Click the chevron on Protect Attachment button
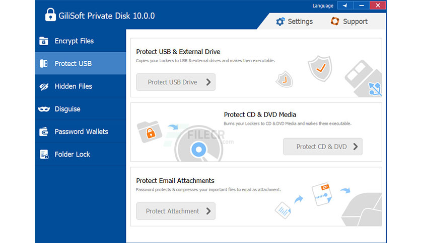The height and width of the screenshot is (243, 421). tap(208, 211)
